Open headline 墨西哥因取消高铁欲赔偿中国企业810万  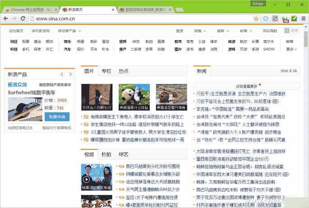pyautogui.click(x=232, y=159)
